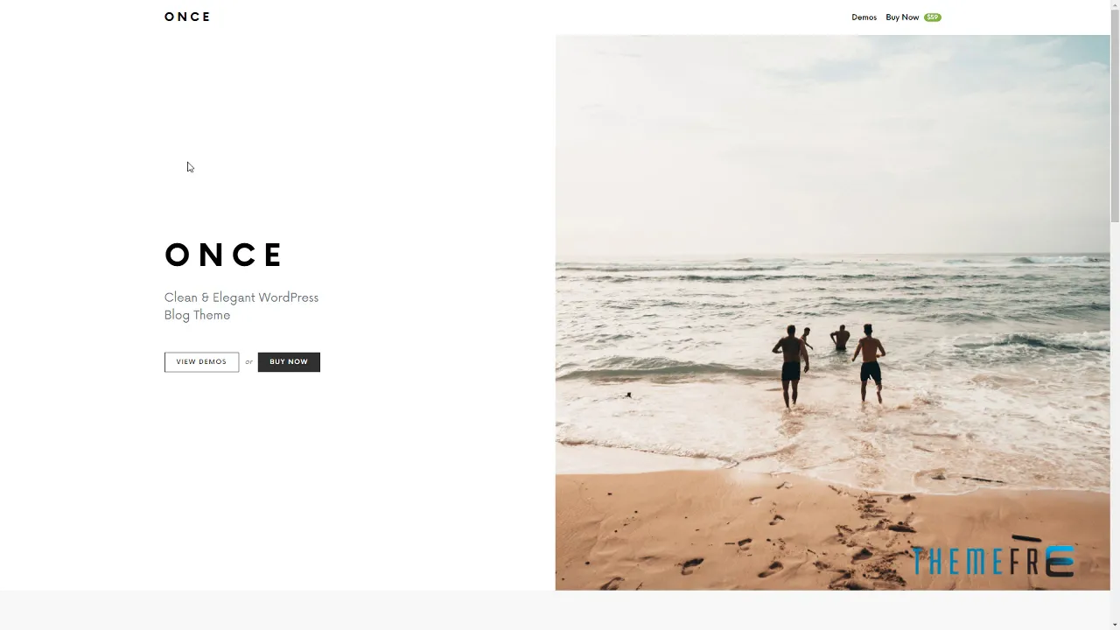This screenshot has width=1120, height=630.
Task: Click the dark BUY NOW button
Action: (289, 362)
